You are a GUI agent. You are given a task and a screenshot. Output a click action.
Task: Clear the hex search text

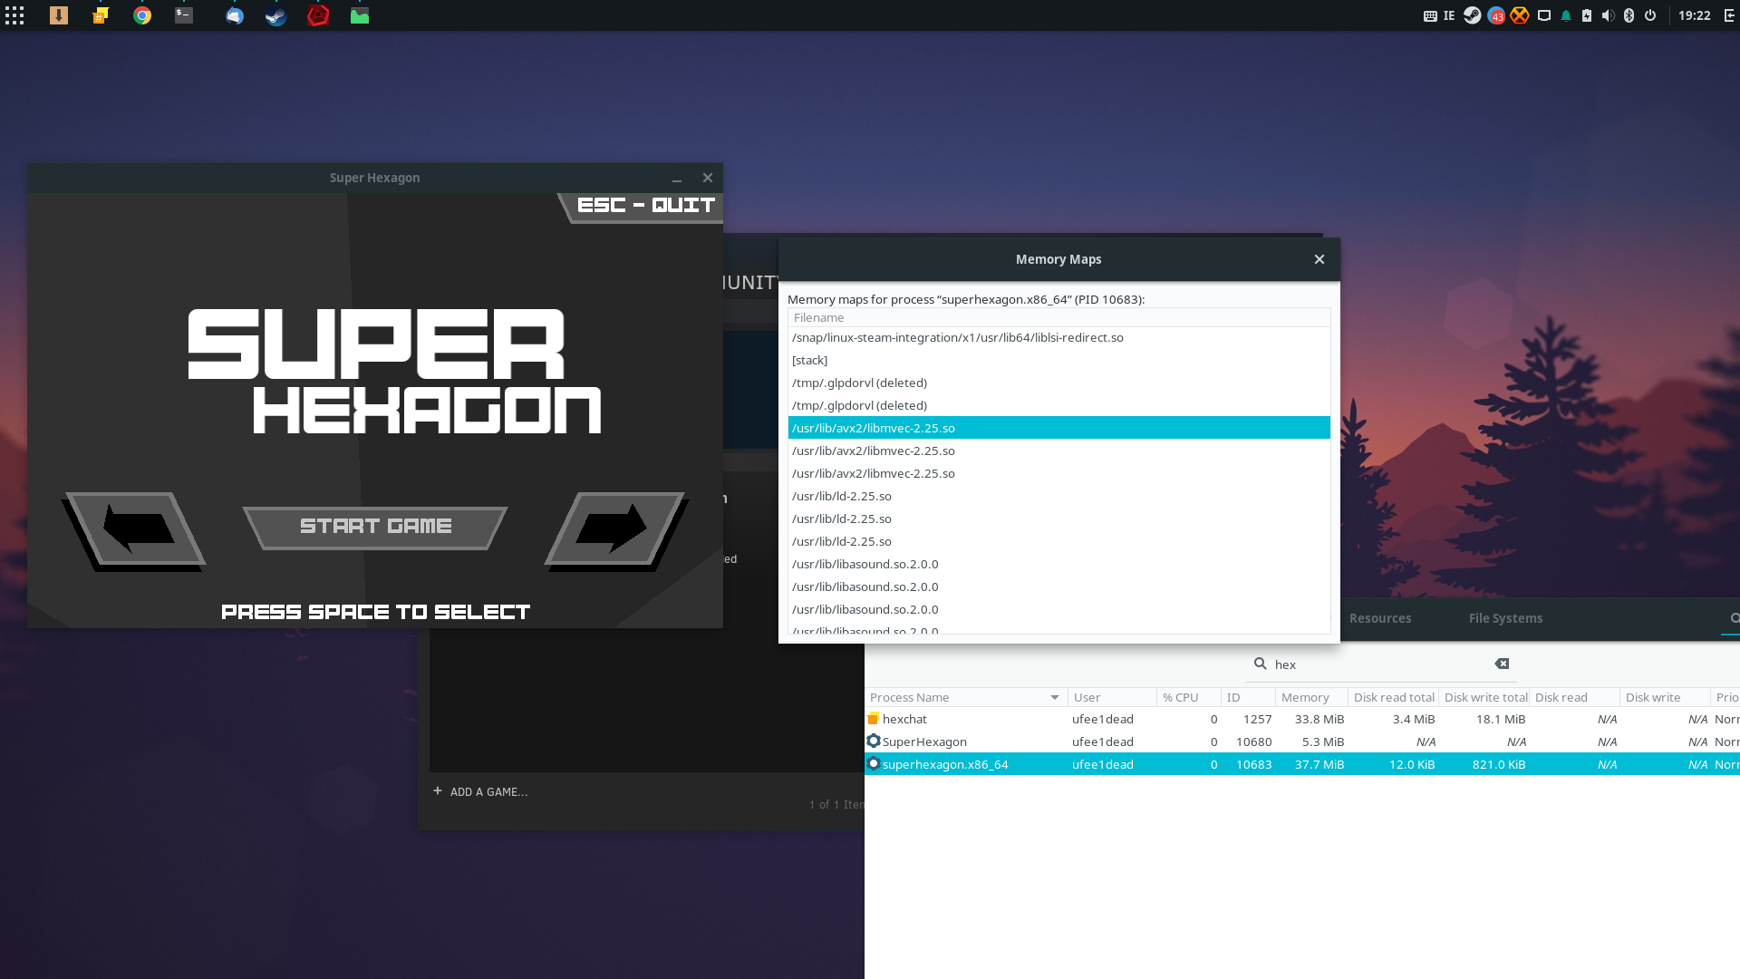(1502, 664)
